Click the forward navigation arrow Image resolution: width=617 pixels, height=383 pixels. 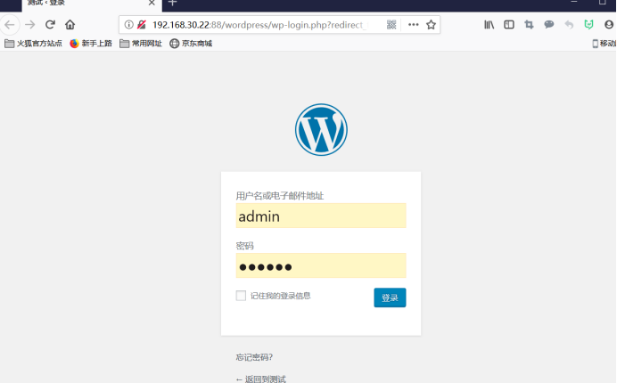(x=30, y=25)
